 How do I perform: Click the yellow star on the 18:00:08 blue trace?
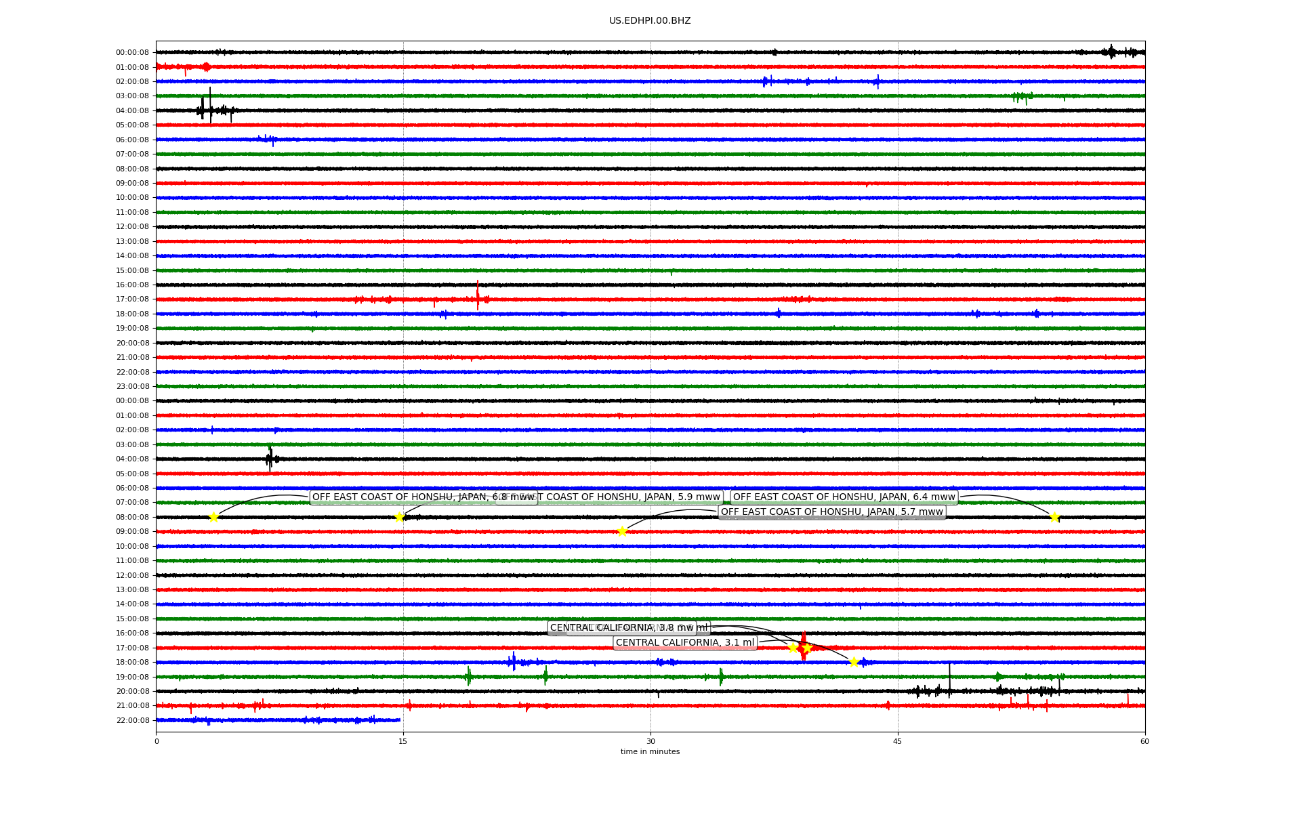tap(854, 662)
